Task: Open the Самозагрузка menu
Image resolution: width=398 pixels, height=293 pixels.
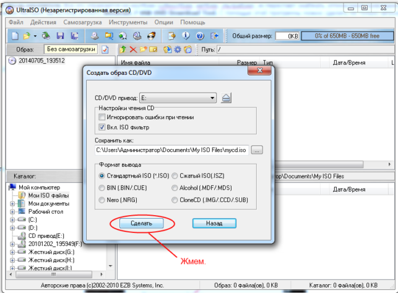Action: click(x=82, y=22)
